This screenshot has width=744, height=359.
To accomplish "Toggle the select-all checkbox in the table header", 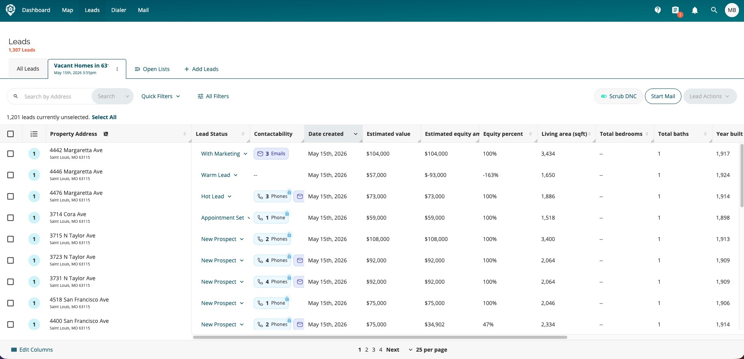I will (10, 134).
